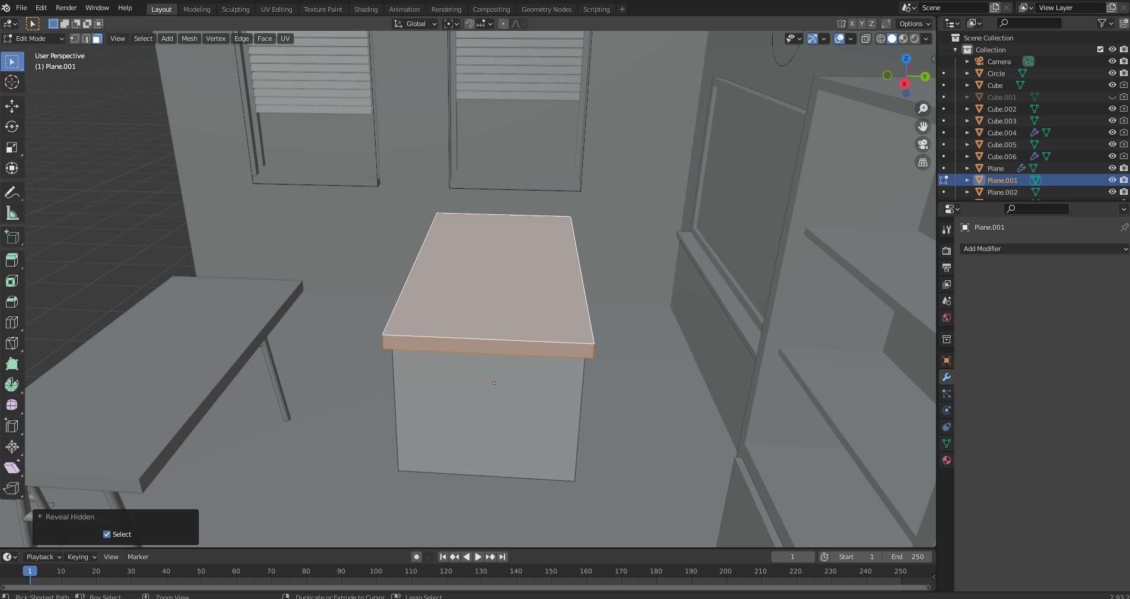The height and width of the screenshot is (599, 1130).
Task: Open the Keying dropdown in timeline
Action: (82, 557)
